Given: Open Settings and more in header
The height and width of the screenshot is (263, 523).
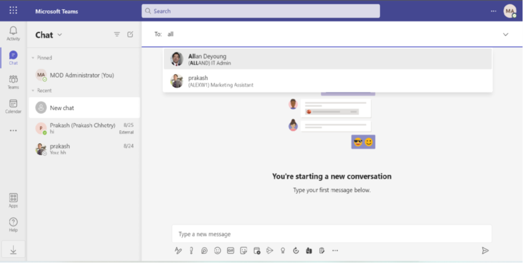Looking at the screenshot, I should click(493, 11).
